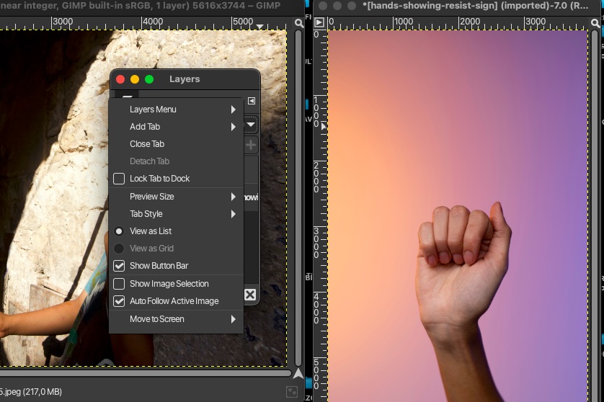Open the Move to Screen submenu

(x=177, y=319)
